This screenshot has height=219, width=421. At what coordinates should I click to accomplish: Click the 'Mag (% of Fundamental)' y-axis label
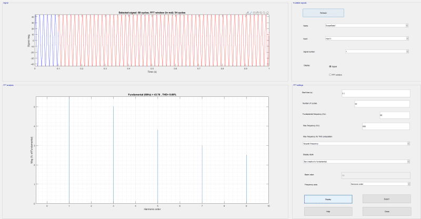click(32, 150)
